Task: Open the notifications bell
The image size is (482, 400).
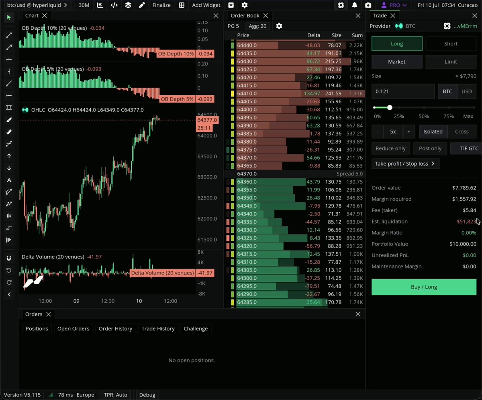Action: tap(355, 5)
